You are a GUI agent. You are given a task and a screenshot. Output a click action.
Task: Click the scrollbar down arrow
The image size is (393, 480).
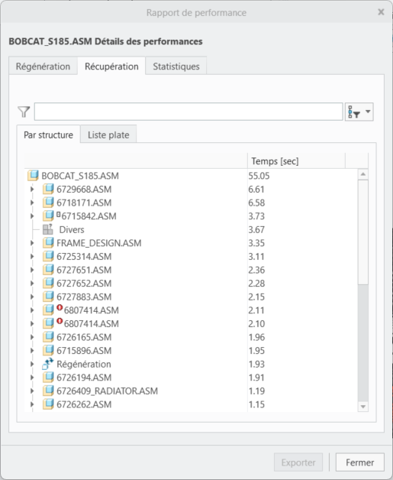[x=363, y=407]
